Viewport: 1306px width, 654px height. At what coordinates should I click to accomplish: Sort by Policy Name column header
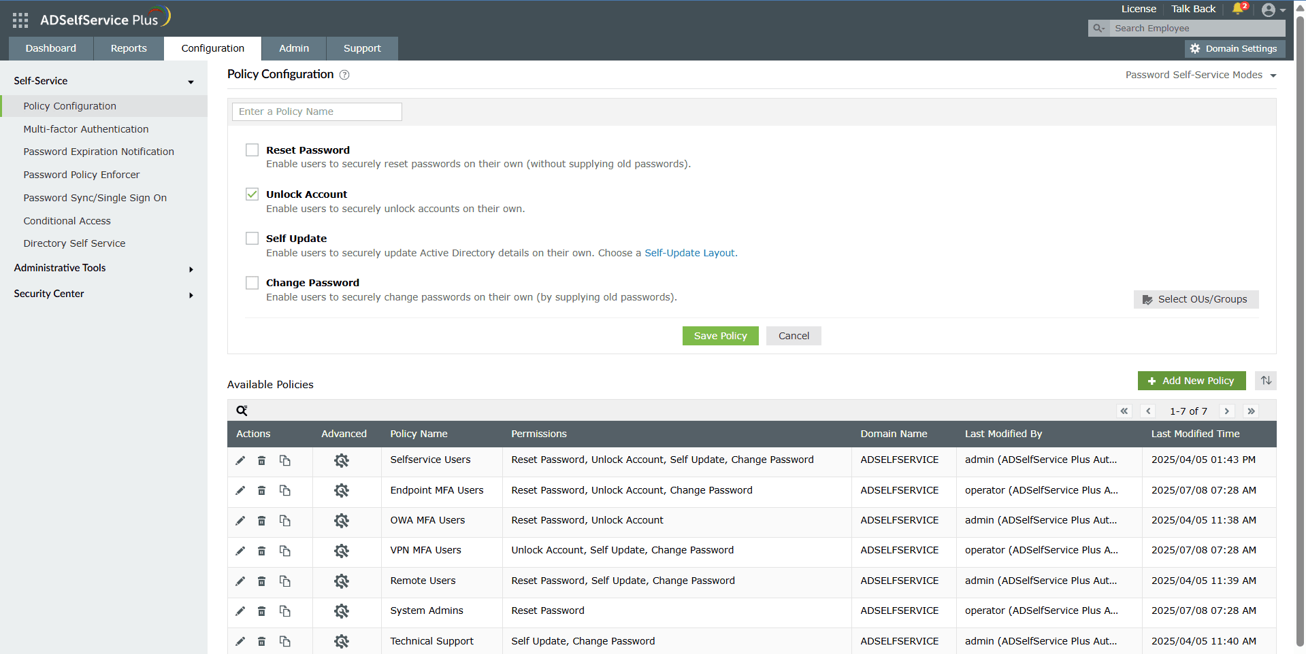coord(419,434)
